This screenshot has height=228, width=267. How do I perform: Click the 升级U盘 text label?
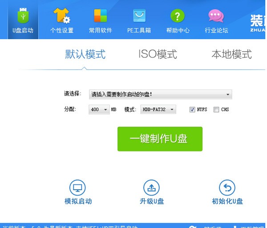[152, 201]
